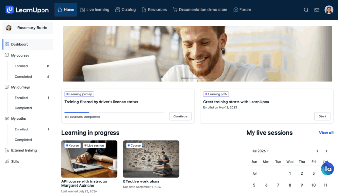Open the Forum tab
This screenshot has width=338, height=194.
click(x=242, y=10)
